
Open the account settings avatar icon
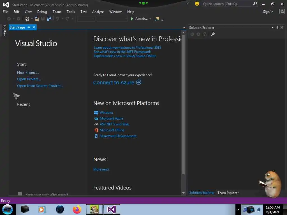(282, 11)
